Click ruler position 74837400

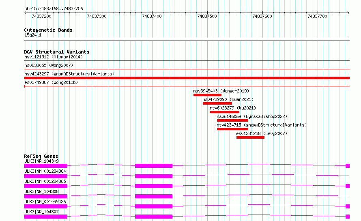[x=152, y=16]
